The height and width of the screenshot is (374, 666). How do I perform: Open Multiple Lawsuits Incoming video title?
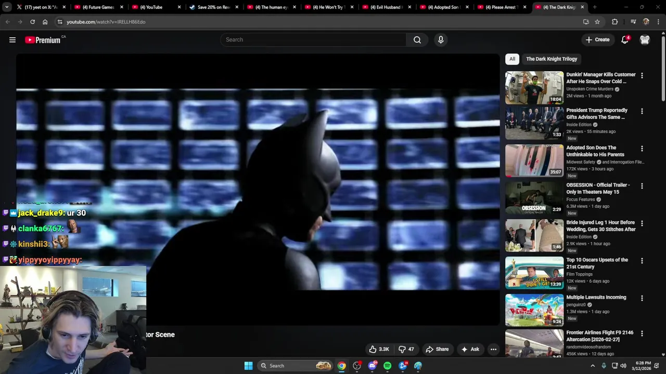point(596,297)
